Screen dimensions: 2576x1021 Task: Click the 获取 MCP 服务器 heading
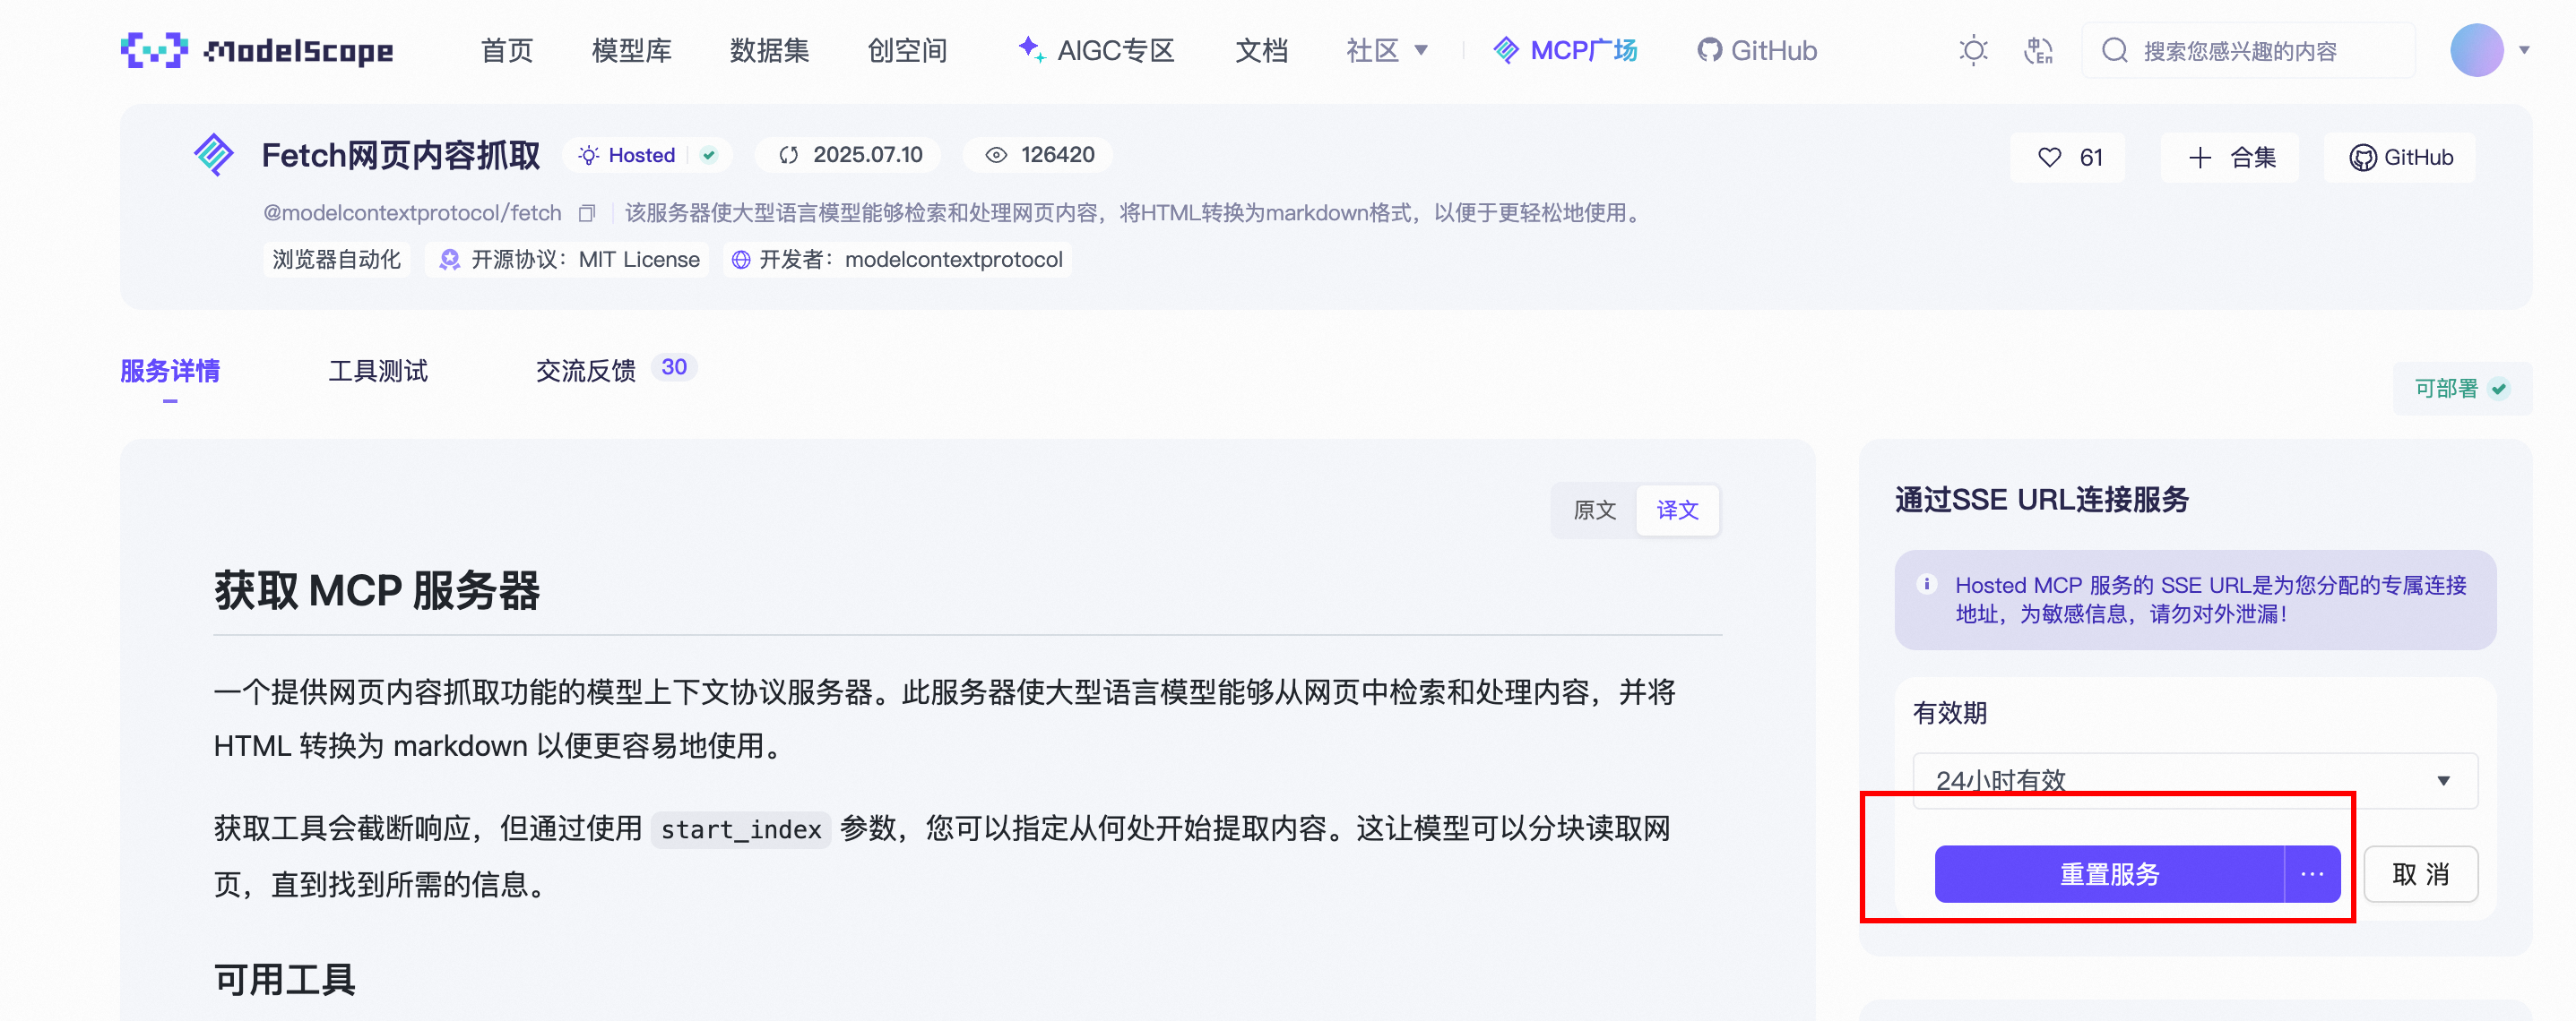(377, 590)
